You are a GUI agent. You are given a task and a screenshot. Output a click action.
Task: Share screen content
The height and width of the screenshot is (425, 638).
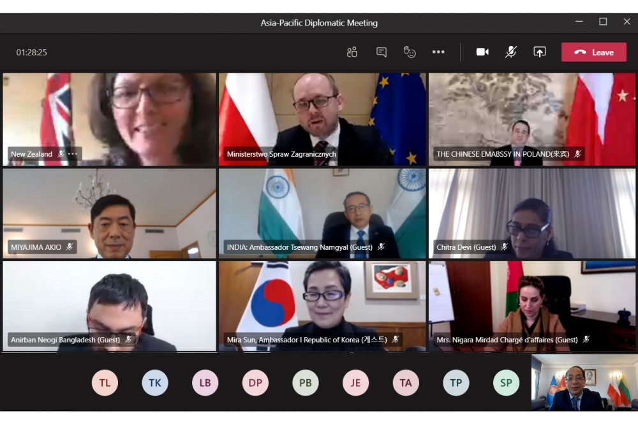click(x=540, y=52)
